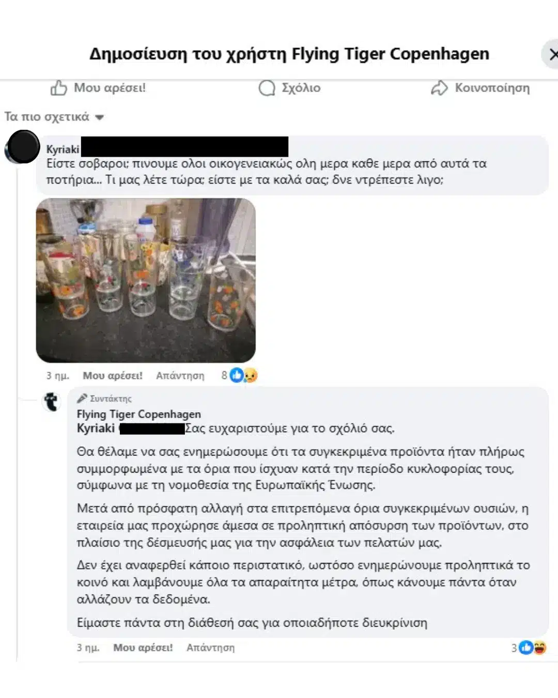Viewport: 558px width, 698px height.
Task: Click the Kyriaki name on the top comment
Action: (63, 149)
